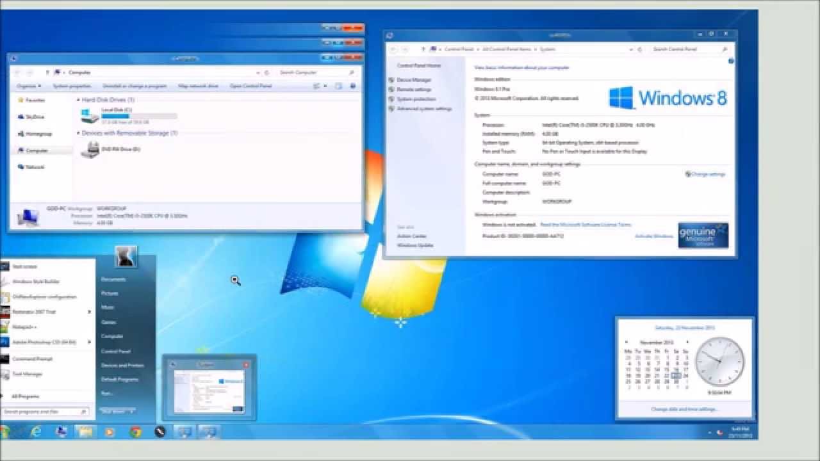The image size is (820, 461).
Task: Show All Programs in the Start menu
Action: (25, 397)
